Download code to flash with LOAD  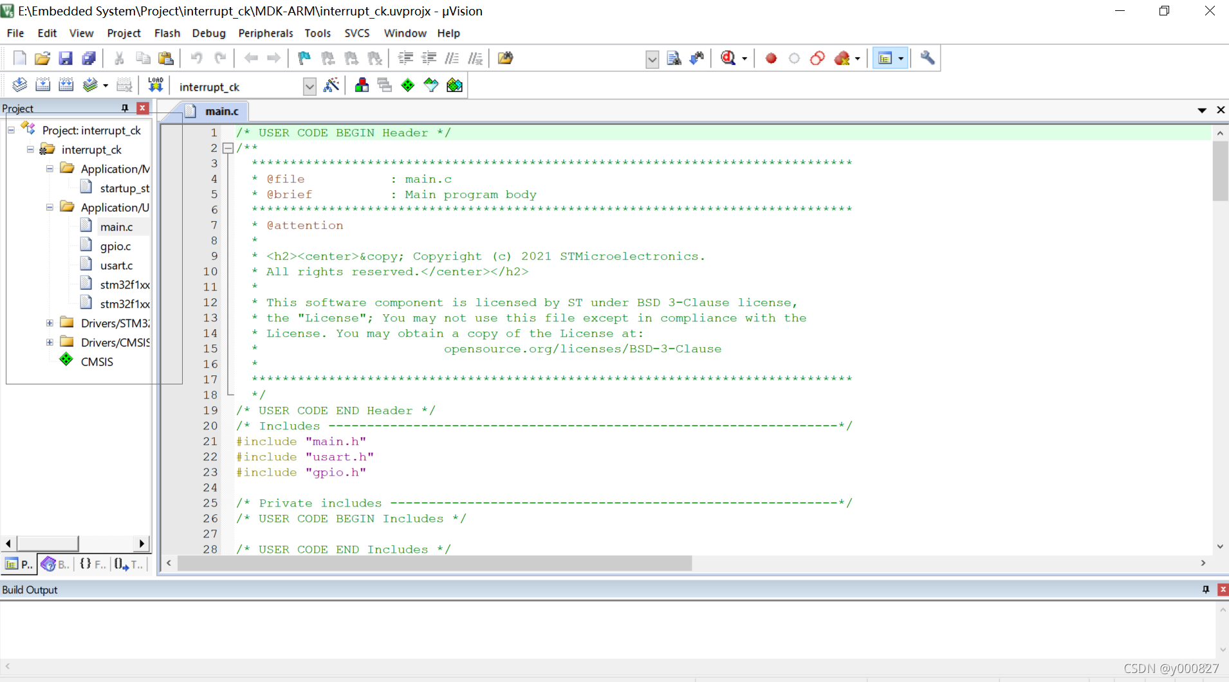(156, 85)
